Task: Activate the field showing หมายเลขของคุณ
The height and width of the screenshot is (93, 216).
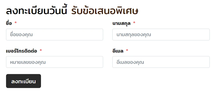Action: (x=55, y=62)
